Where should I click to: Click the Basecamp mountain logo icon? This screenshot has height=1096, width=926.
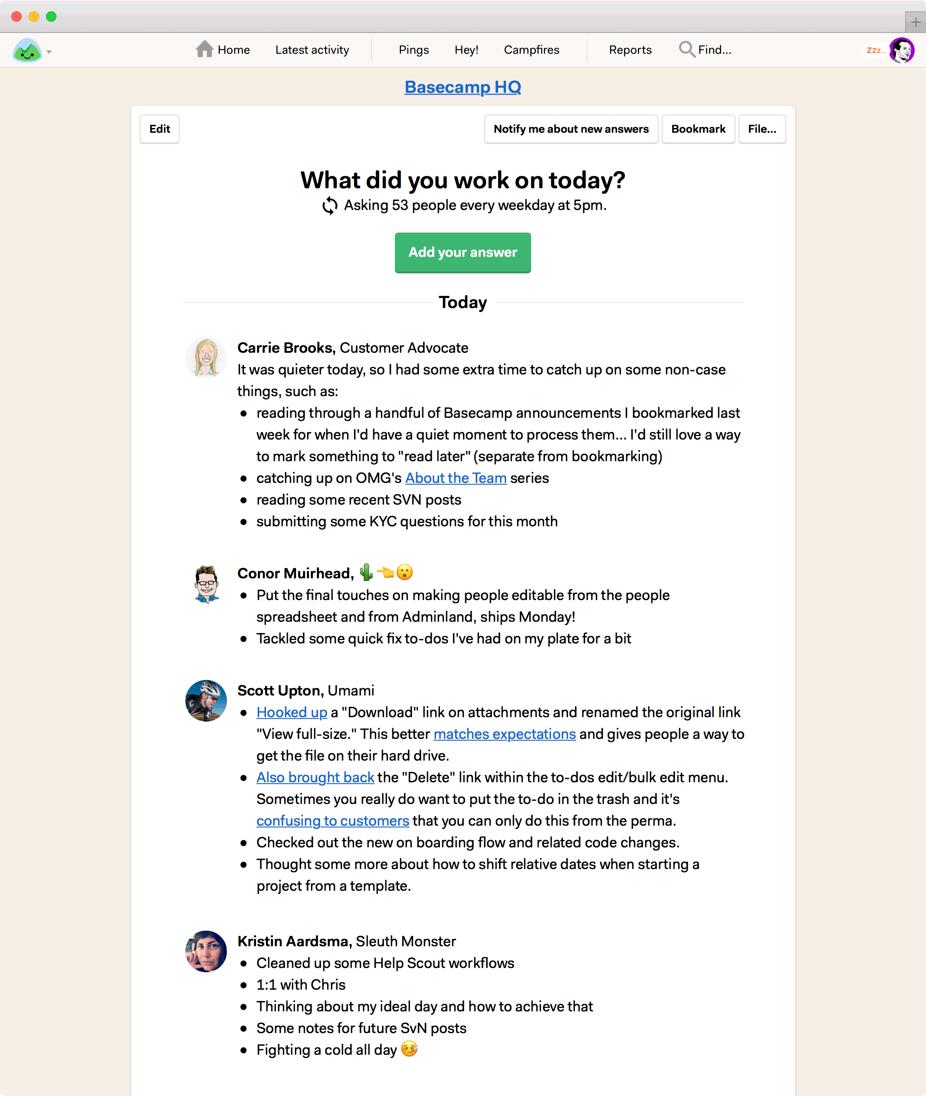click(27, 50)
